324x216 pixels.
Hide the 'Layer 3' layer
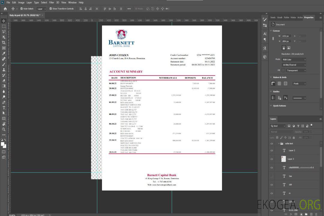pyautogui.click(x=272, y=159)
